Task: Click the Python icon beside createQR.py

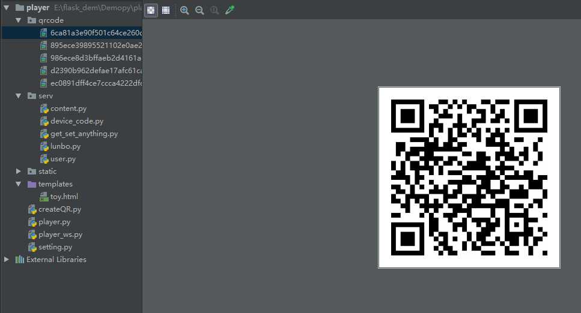Action: (32, 209)
